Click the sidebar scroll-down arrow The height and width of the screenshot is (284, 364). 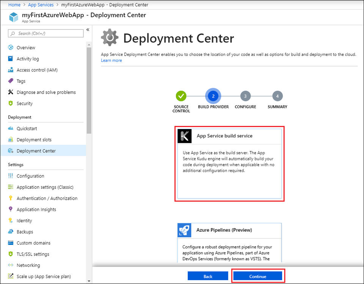[89, 281]
